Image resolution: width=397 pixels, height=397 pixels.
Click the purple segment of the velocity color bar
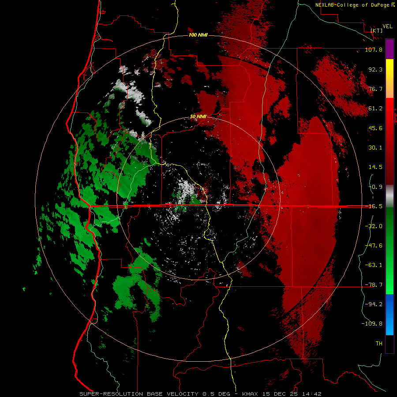coord(390,49)
